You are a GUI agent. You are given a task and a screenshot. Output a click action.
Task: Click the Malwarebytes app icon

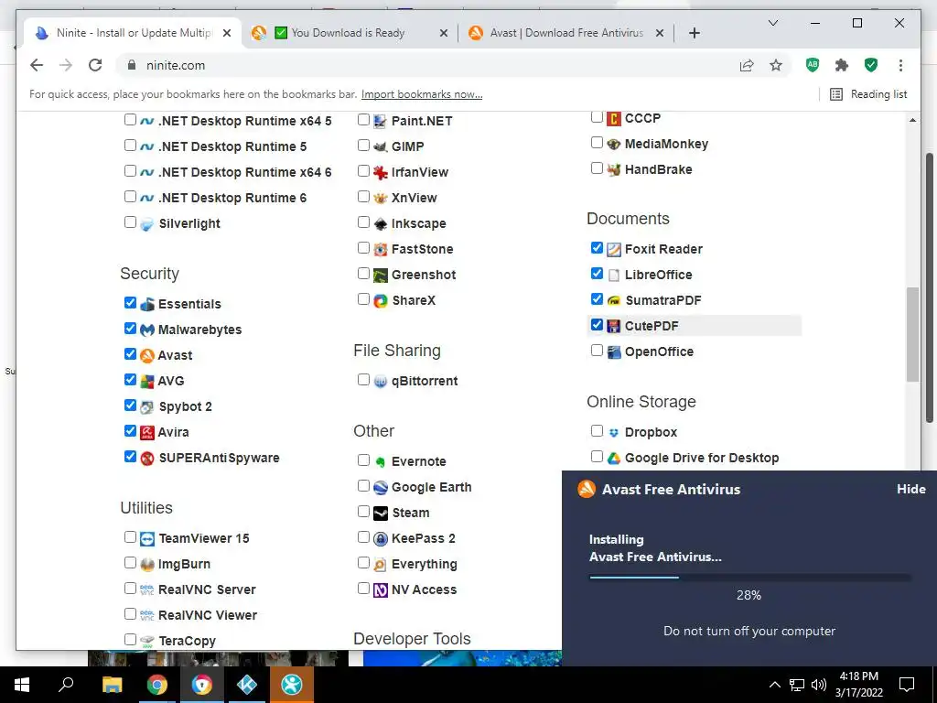(147, 330)
